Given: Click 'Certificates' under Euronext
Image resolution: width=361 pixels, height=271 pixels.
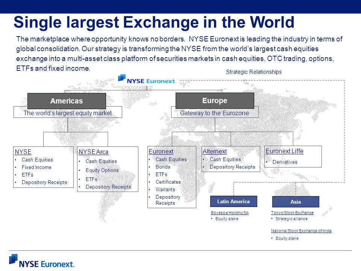Looking at the screenshot, I should tap(168, 182).
